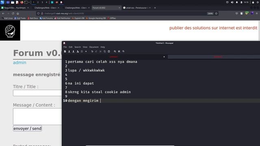Open a new browser tab with plus button

point(155,8)
